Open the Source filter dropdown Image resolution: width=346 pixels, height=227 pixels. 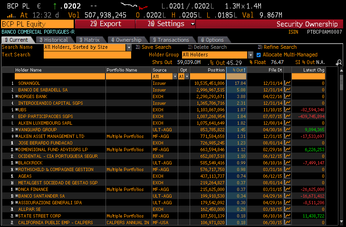tap(175, 77)
